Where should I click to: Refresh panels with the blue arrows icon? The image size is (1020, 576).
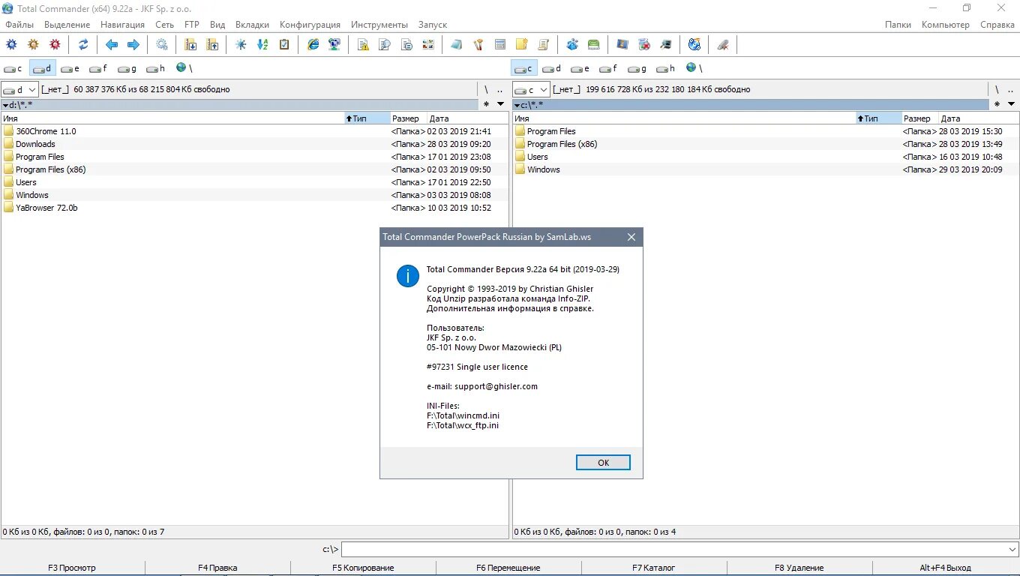[x=83, y=44]
